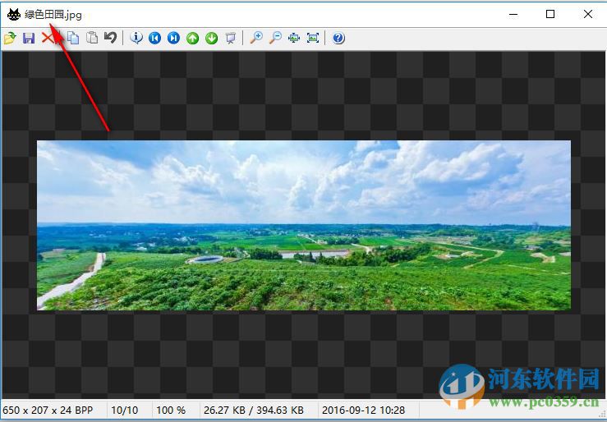Open help with the question mark icon
Image resolution: width=607 pixels, height=422 pixels.
(x=338, y=38)
